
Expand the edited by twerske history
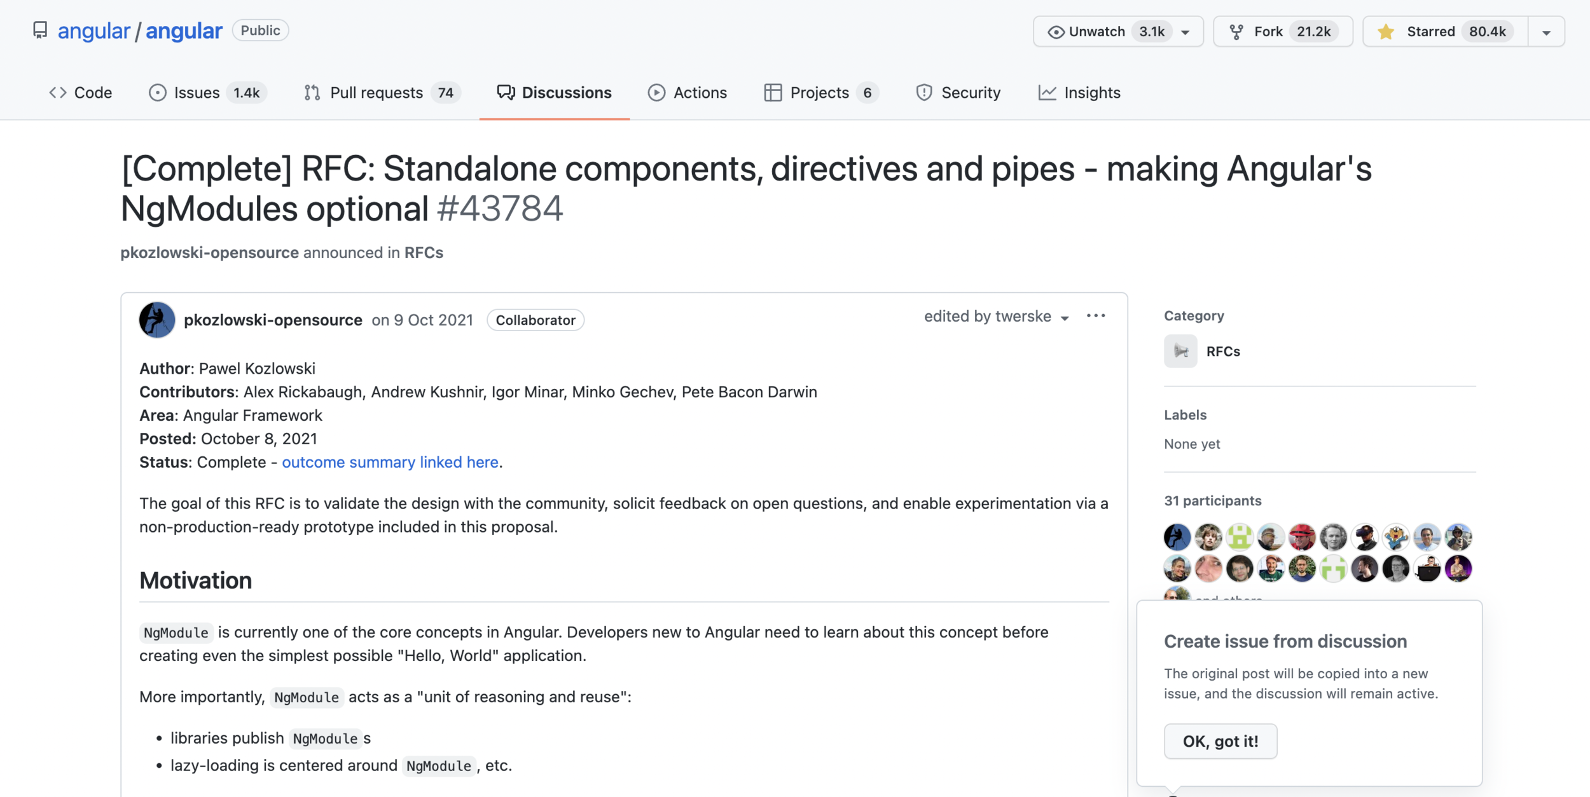[997, 317]
